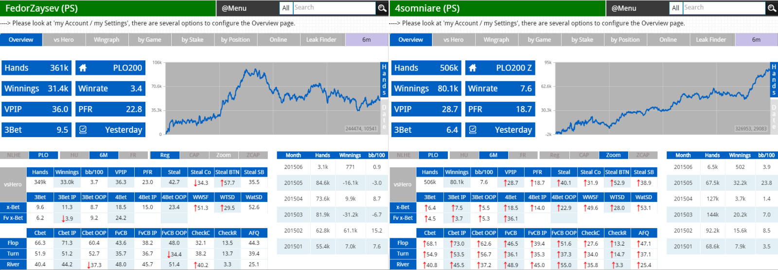Open Leak Finder tab in 4somniare panel
778x270 pixels.
[x=711, y=40]
